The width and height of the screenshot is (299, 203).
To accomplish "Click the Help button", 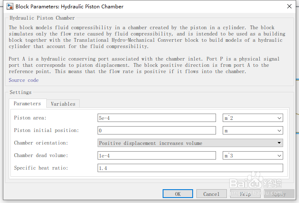I will pyautogui.click(x=245, y=194).
